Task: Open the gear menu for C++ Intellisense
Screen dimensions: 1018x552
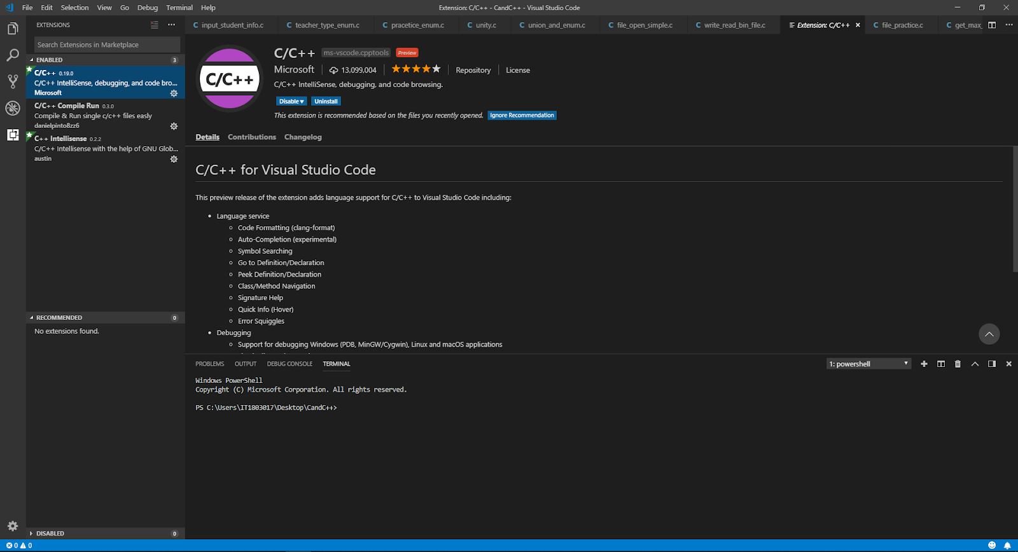Action: (x=174, y=160)
